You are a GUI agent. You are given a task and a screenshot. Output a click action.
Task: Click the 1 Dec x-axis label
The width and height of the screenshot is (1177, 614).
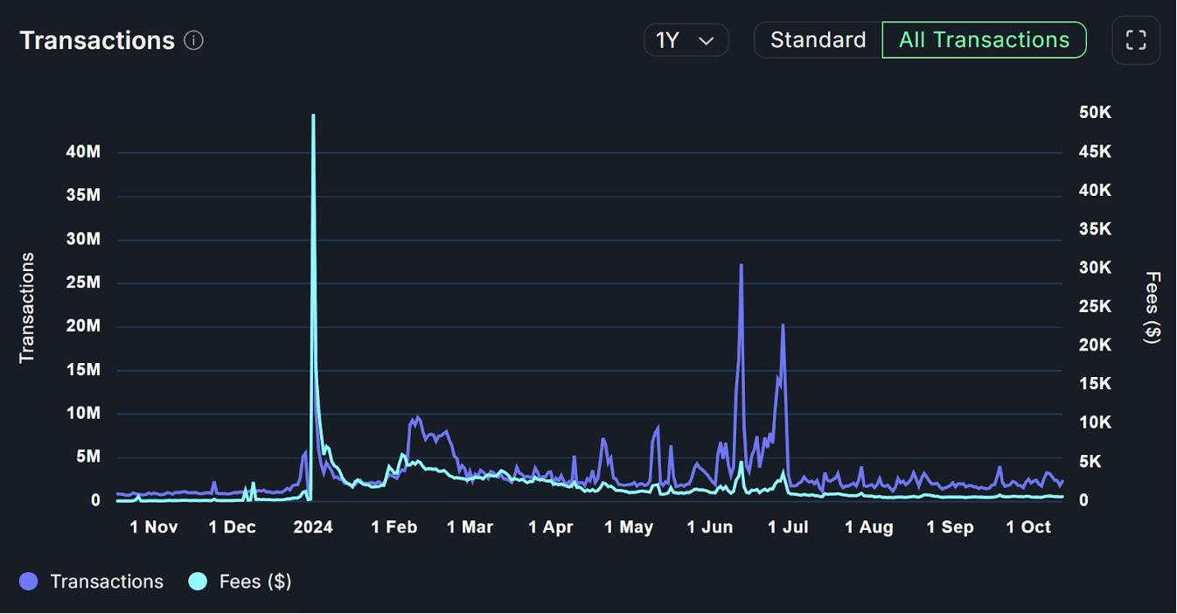point(233,527)
